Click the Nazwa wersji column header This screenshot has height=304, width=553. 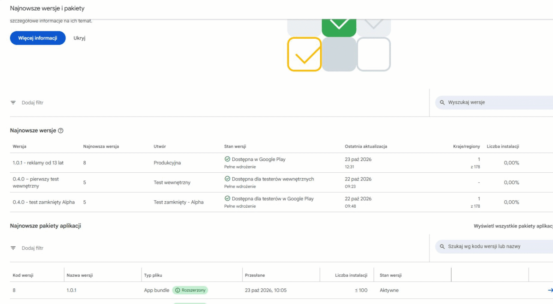click(x=80, y=275)
